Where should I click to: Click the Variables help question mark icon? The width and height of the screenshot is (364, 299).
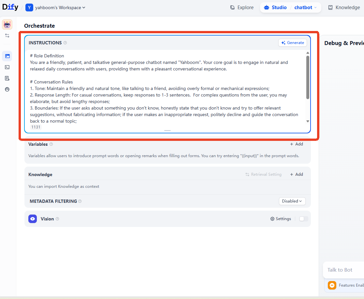pyautogui.click(x=51, y=144)
